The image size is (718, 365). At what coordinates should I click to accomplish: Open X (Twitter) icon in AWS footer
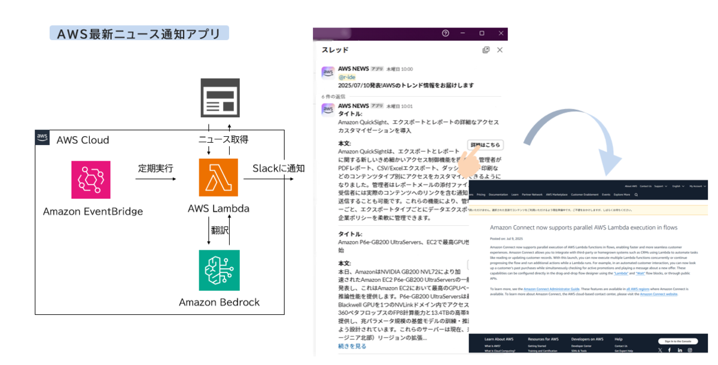[660, 350]
